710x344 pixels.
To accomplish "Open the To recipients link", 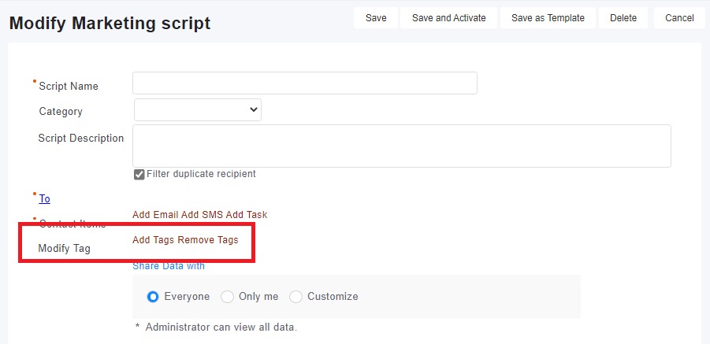I will point(45,198).
